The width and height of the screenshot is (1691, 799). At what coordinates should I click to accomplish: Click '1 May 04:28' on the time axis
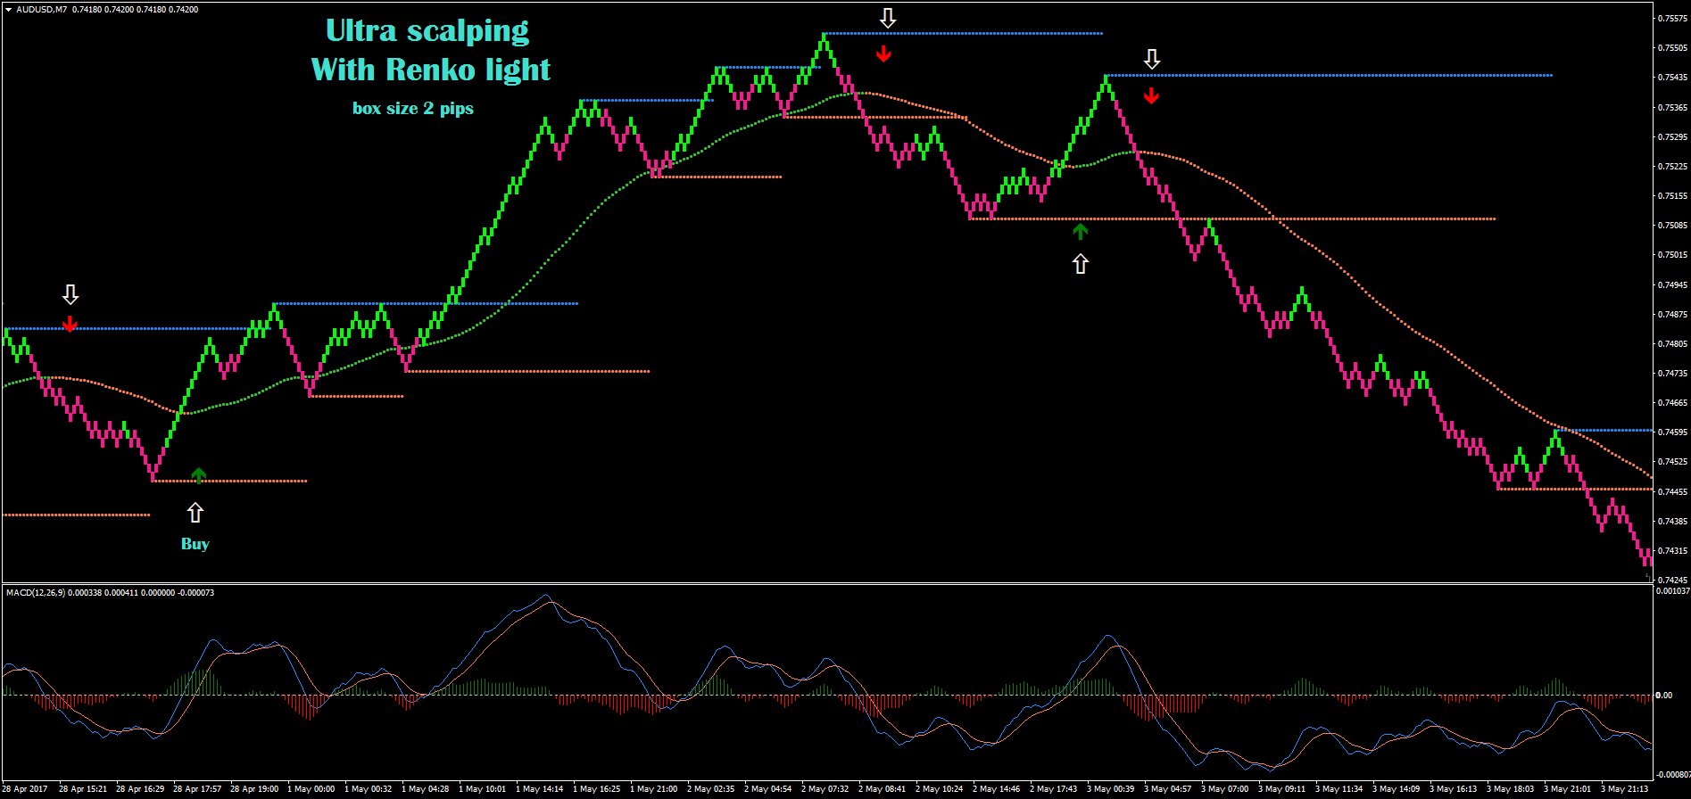(426, 789)
